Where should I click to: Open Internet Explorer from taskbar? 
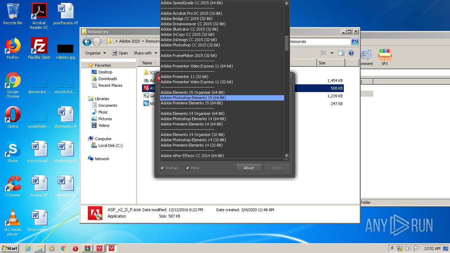[x=28, y=248]
